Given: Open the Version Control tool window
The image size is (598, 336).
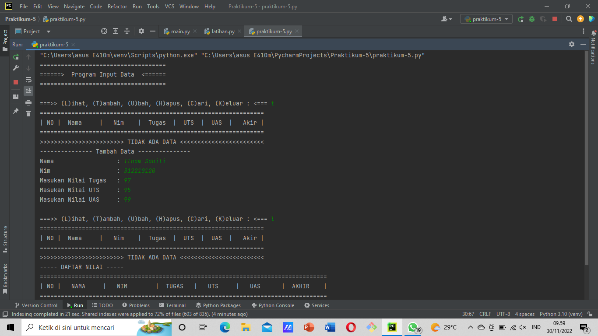Looking at the screenshot, I should [36, 305].
